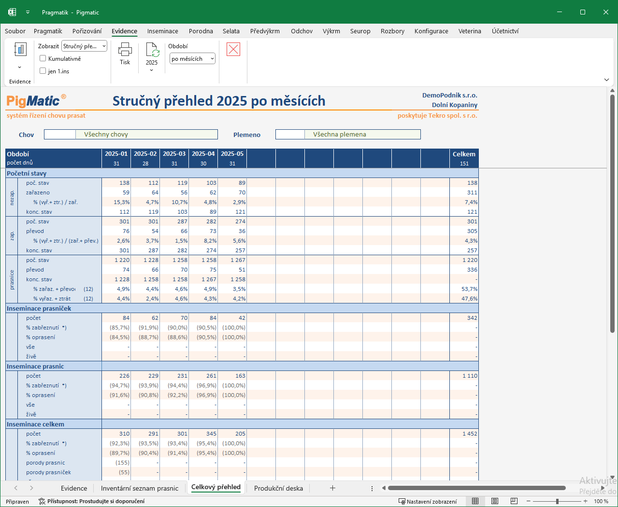Viewport: 618px width, 507px height.
Task: Open the Porodna ribbon tab
Action: (201, 31)
